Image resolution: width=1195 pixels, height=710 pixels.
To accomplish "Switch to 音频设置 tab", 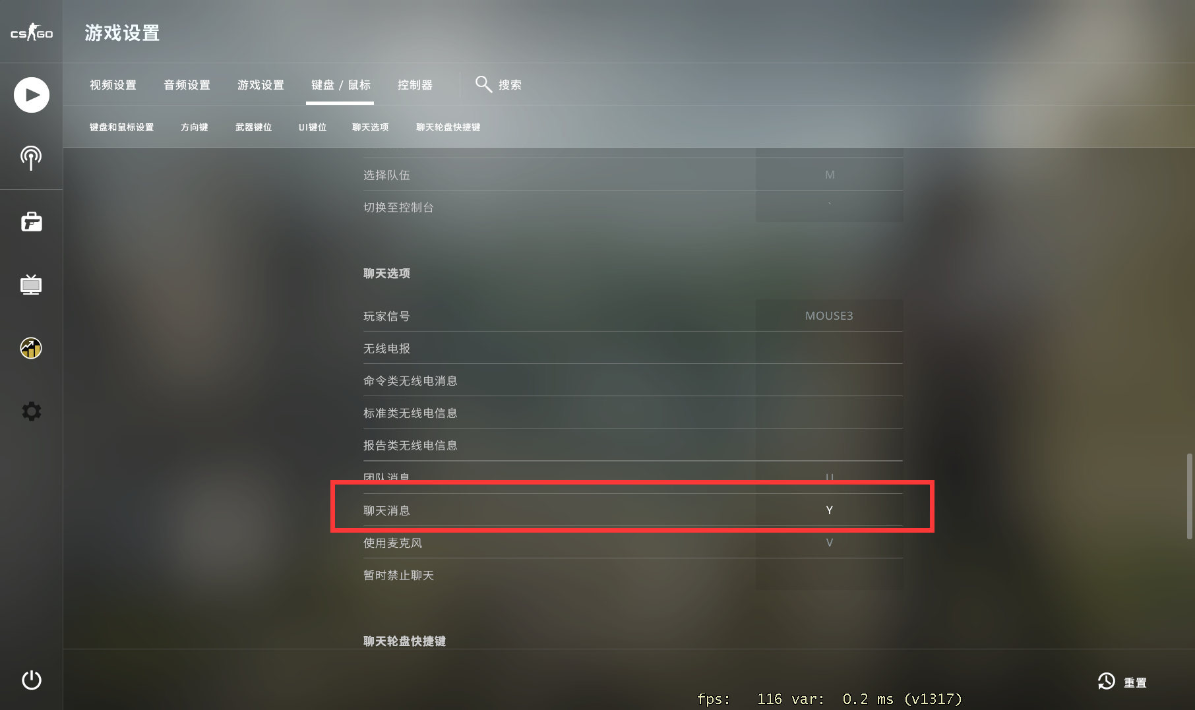I will click(x=187, y=85).
